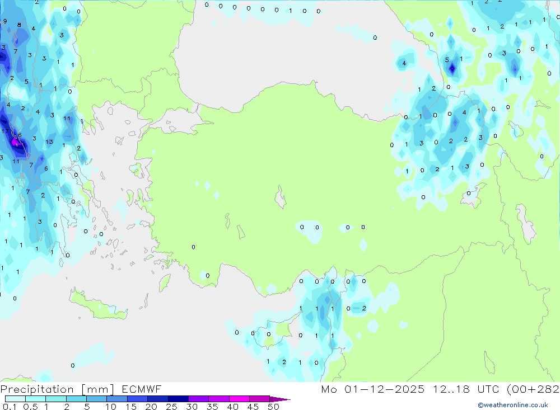
Task: Click the above-50 legend arrow tip
Action: coord(280,399)
